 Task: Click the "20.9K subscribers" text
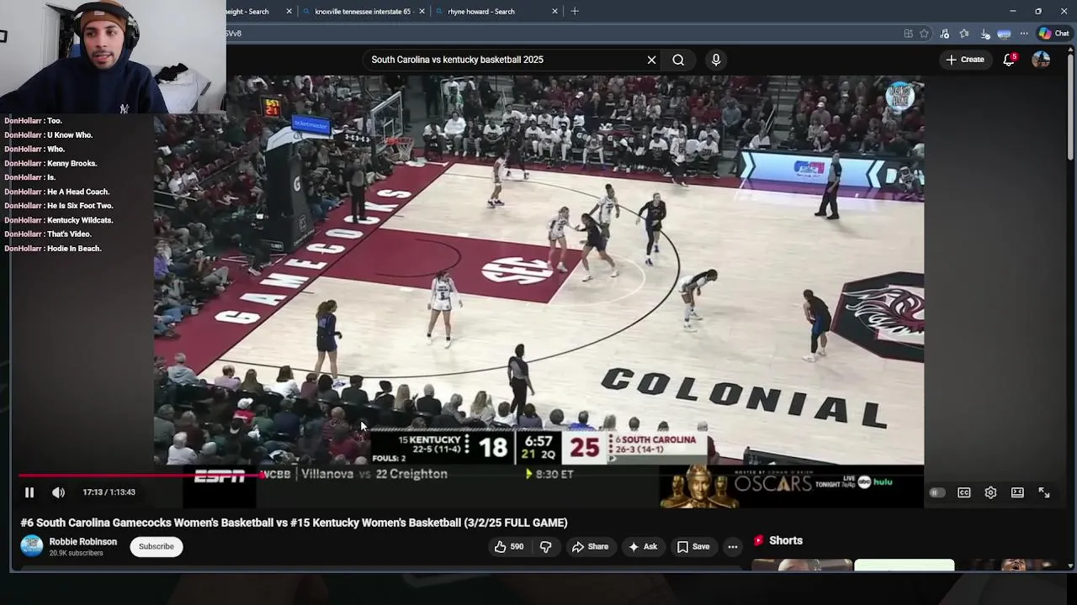coord(76,553)
